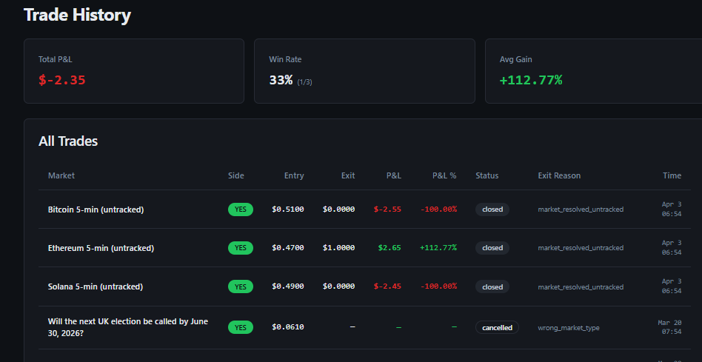
Task: Click market_resolved_untracked reason in Ethereum row
Action: tap(581, 248)
